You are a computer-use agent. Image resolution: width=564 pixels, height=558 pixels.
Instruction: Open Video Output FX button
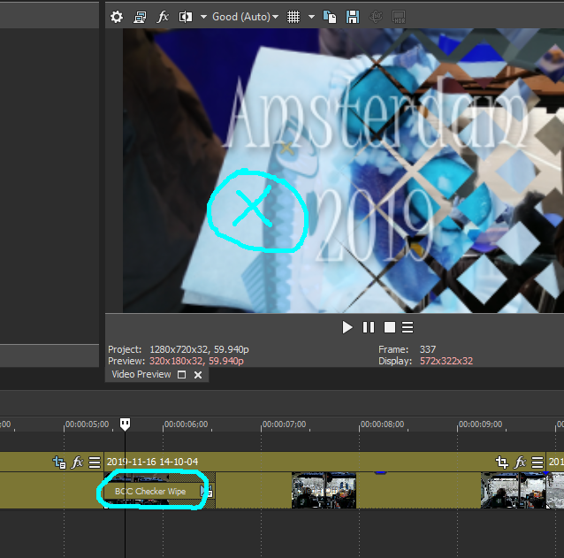[163, 17]
